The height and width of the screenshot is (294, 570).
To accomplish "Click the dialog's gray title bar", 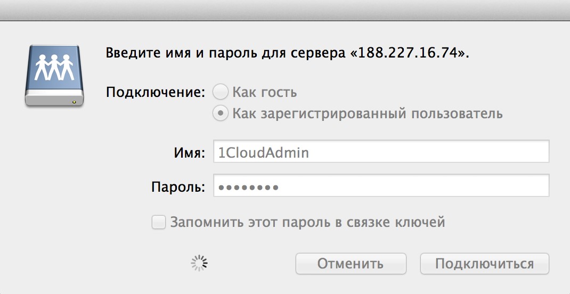I will click(x=285, y=10).
